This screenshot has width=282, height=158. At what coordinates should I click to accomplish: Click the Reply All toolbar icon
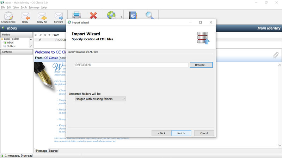(x=42, y=17)
